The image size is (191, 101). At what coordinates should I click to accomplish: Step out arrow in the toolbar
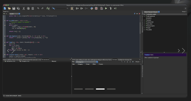115,8
